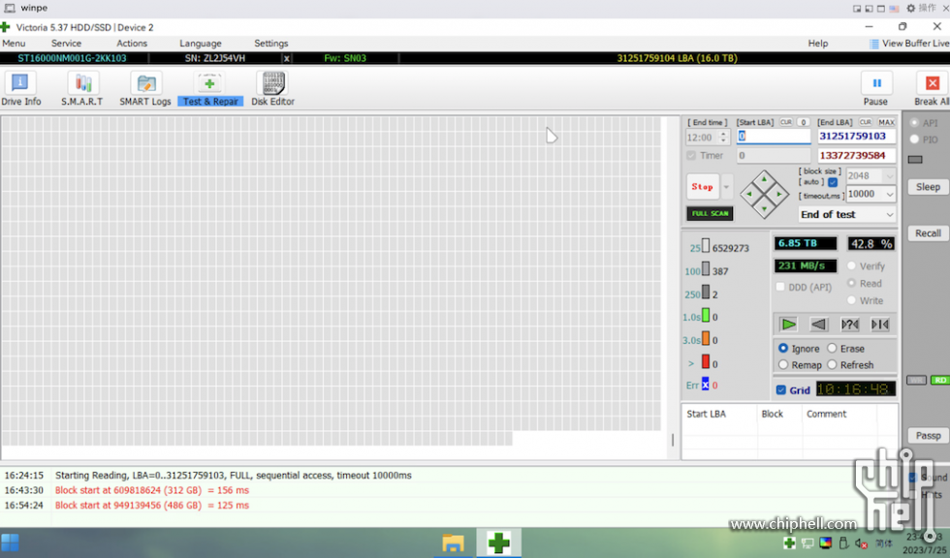950x558 pixels.
Task: Select the Erase radio option
Action: pos(832,348)
